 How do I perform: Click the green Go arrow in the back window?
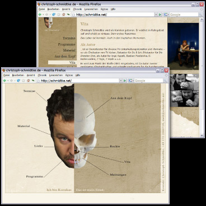click(x=160, y=15)
